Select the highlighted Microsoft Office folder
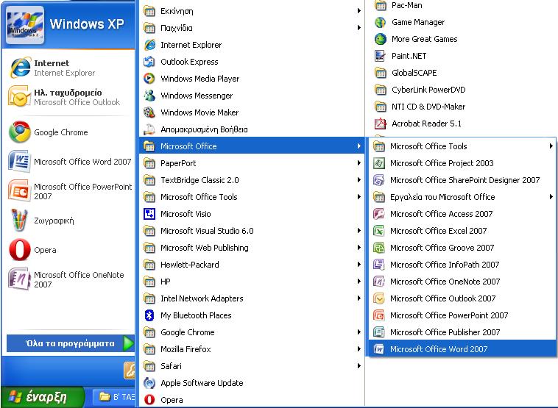Viewport: 558px width, 408px height. point(252,146)
